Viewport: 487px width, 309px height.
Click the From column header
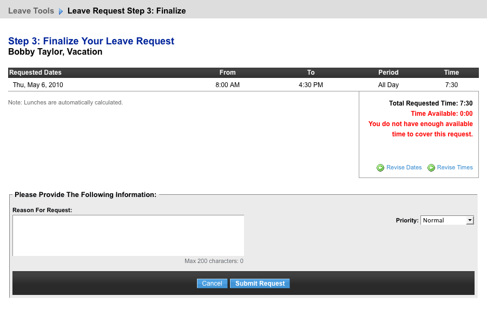(227, 73)
